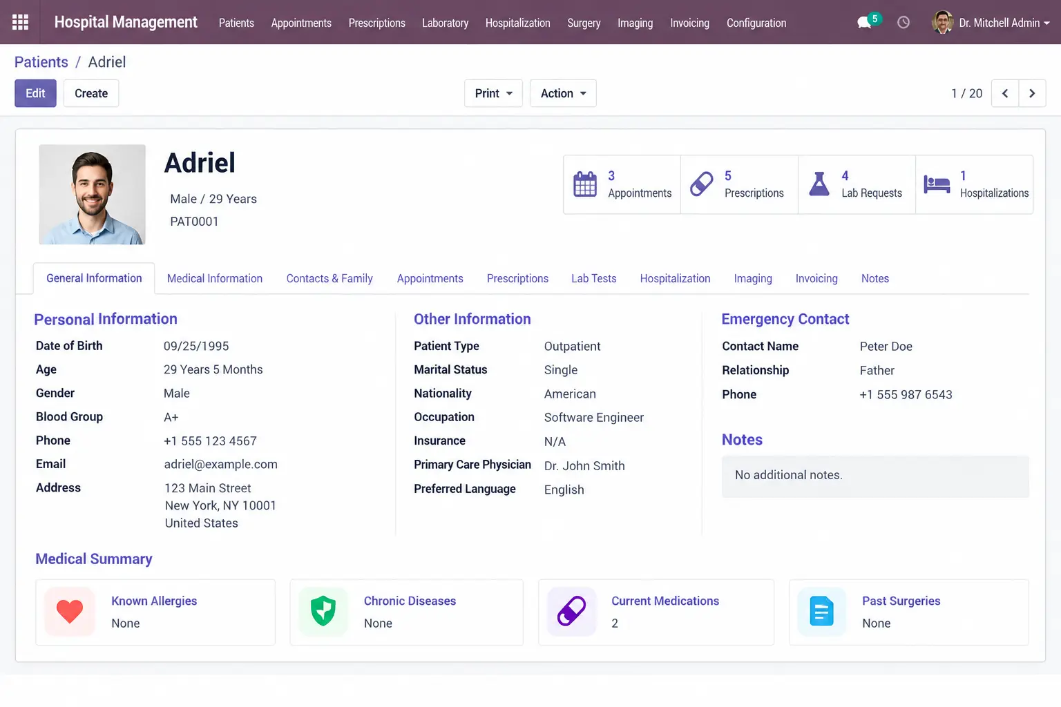Click the Chronic Diseases shield icon
Image resolution: width=1061 pixels, height=707 pixels.
(x=323, y=612)
